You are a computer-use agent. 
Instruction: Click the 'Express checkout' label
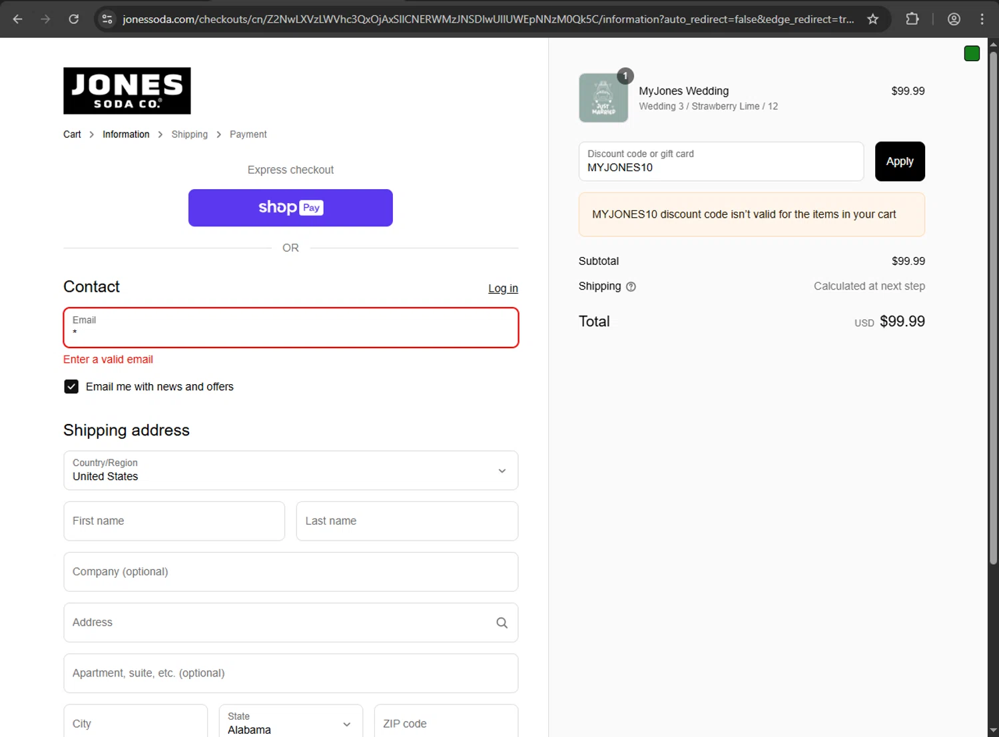point(290,170)
